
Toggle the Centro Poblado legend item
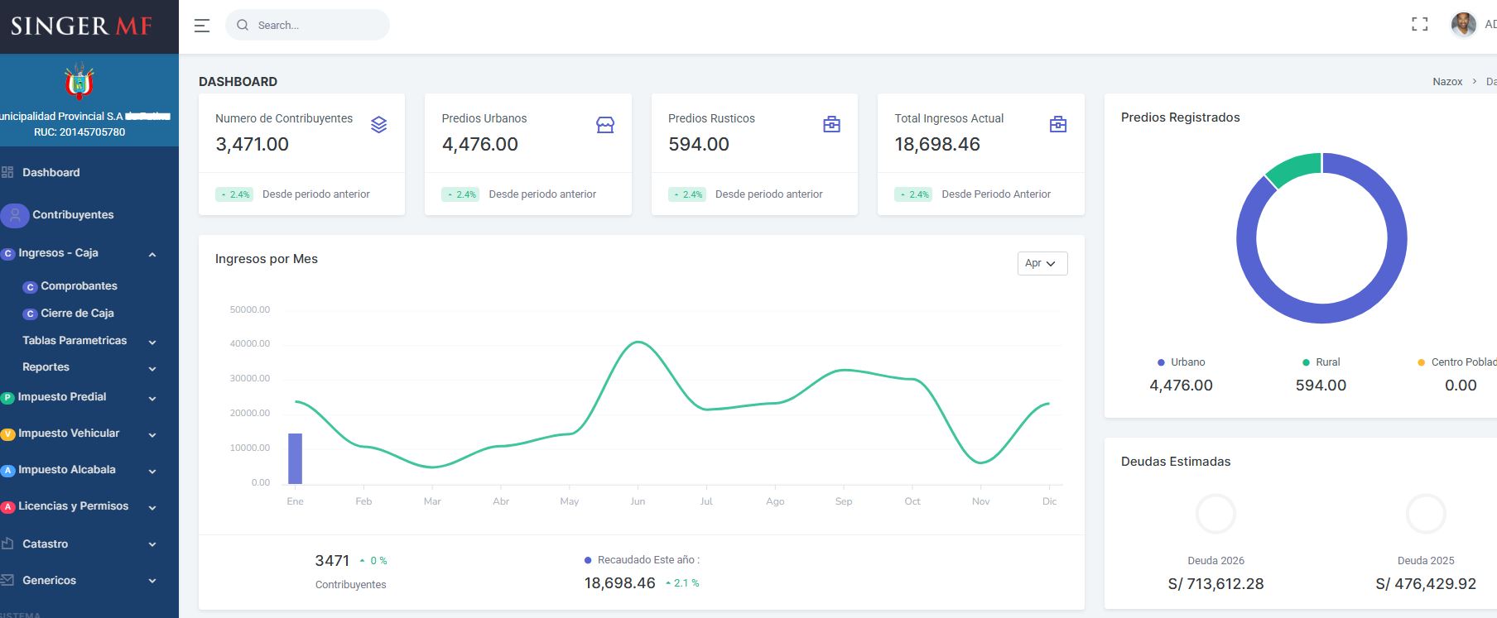[x=1459, y=362]
